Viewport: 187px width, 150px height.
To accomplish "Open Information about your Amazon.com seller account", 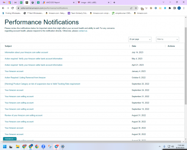I will [x=26, y=52].
